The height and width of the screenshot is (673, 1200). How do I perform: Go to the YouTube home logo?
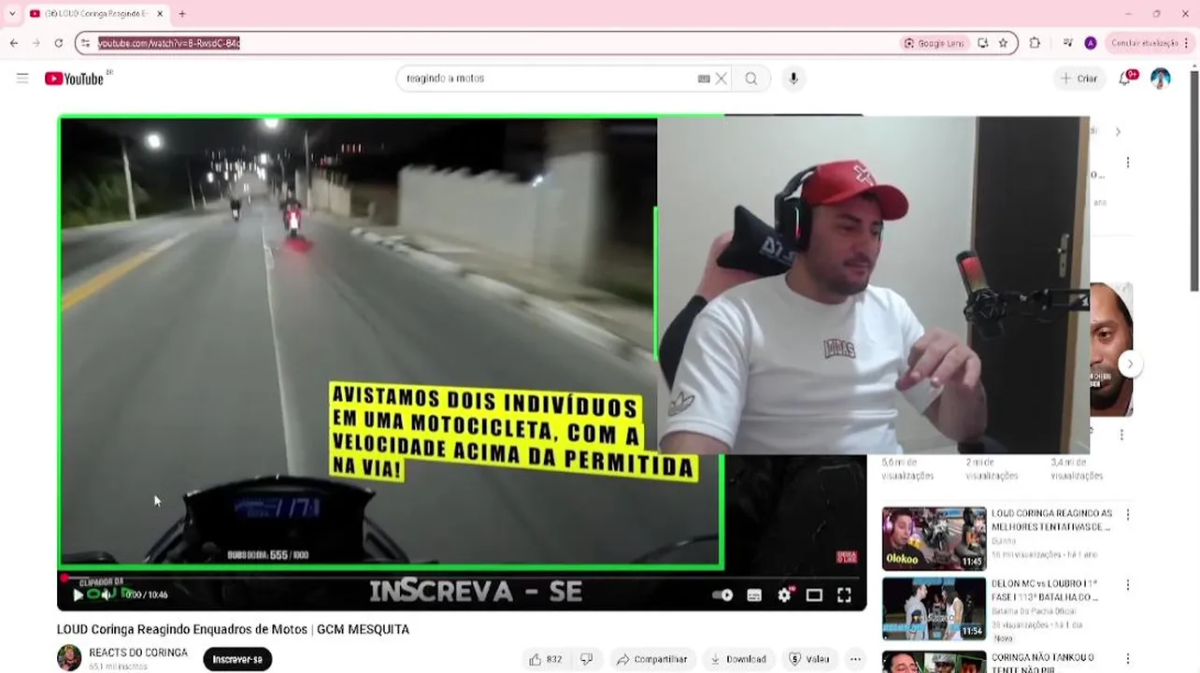(74, 79)
